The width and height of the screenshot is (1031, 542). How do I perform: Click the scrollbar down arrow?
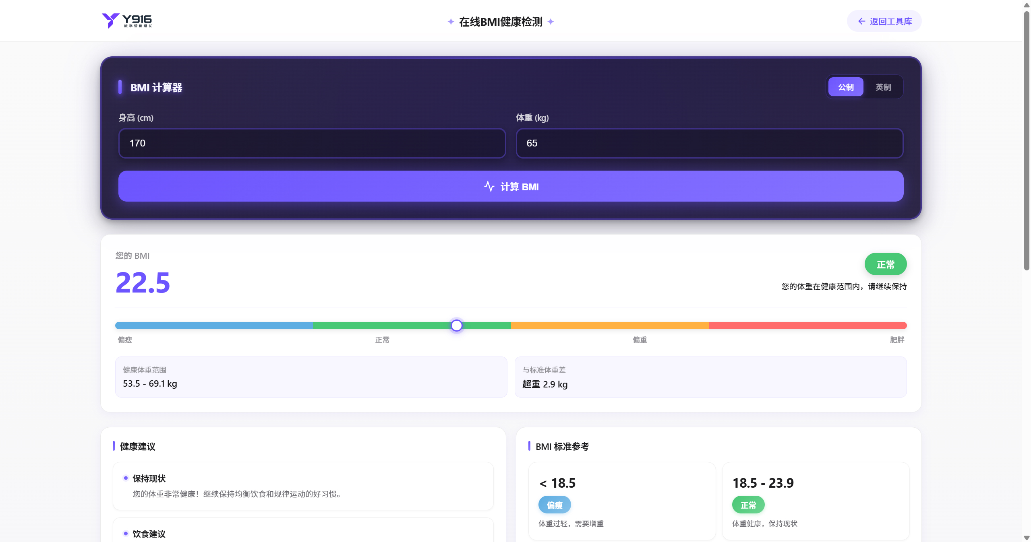[1027, 538]
